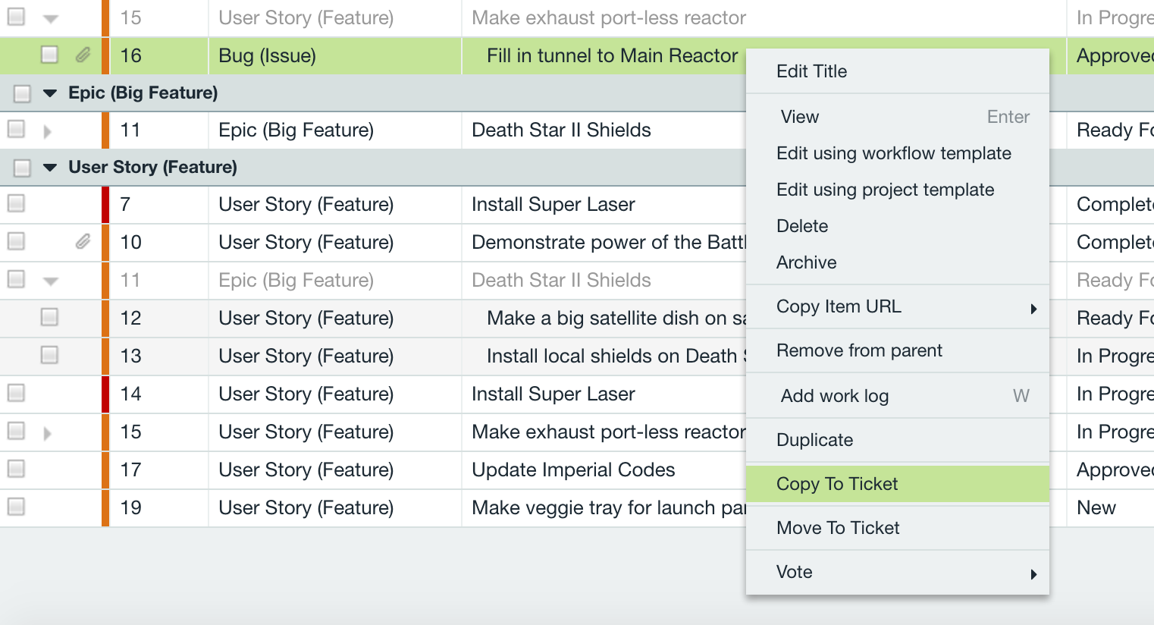Click Delete in the context menu

click(x=801, y=226)
